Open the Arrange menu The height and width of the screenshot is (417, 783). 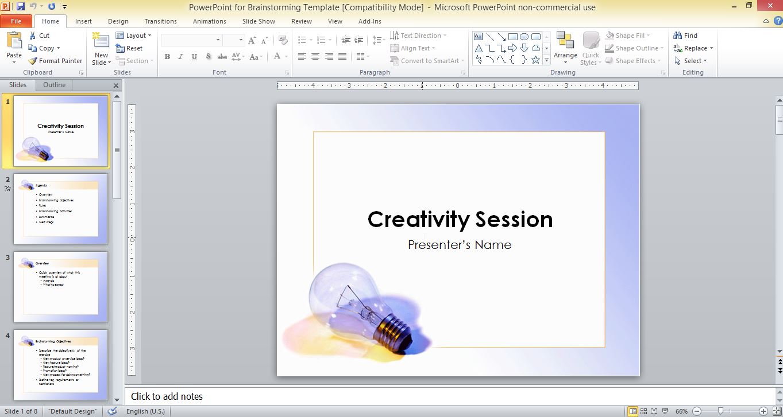(x=565, y=47)
